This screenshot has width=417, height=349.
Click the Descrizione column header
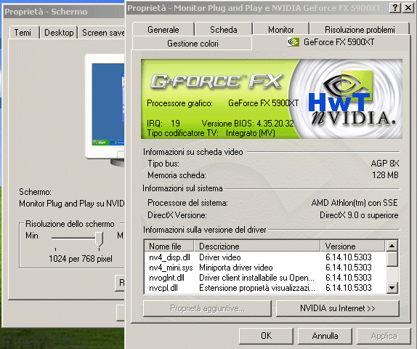(x=257, y=246)
